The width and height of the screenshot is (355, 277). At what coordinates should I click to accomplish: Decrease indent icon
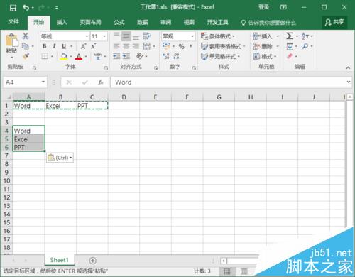coord(116,56)
